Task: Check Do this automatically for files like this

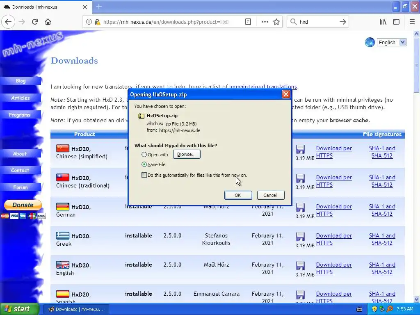Action: tap(144, 175)
